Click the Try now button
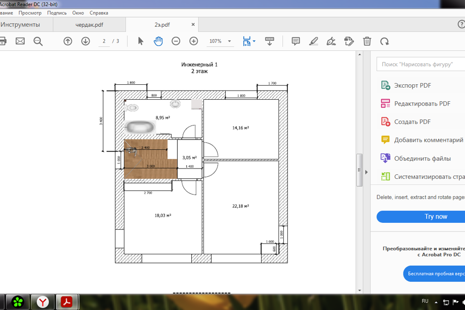Image resolution: width=465 pixels, height=310 pixels. point(421,217)
